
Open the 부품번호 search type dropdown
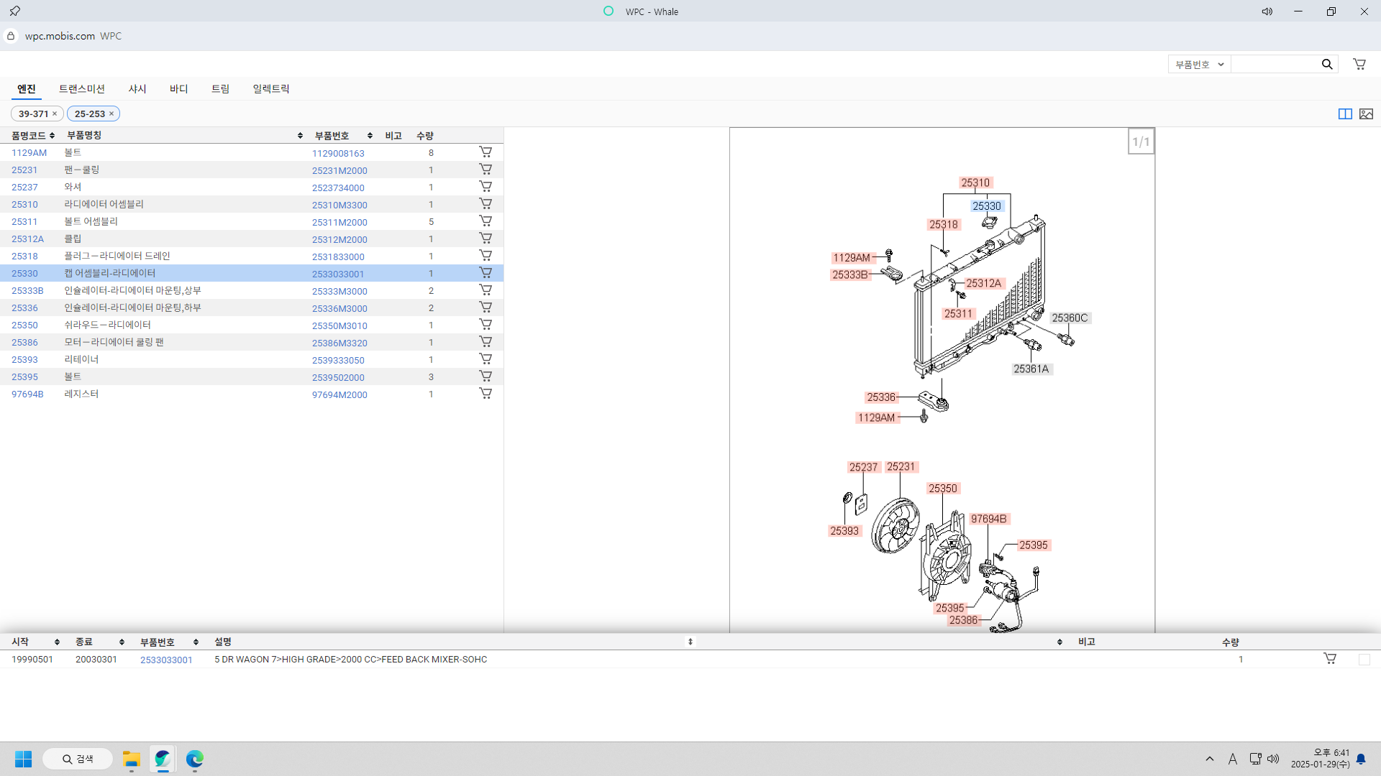pos(1199,64)
